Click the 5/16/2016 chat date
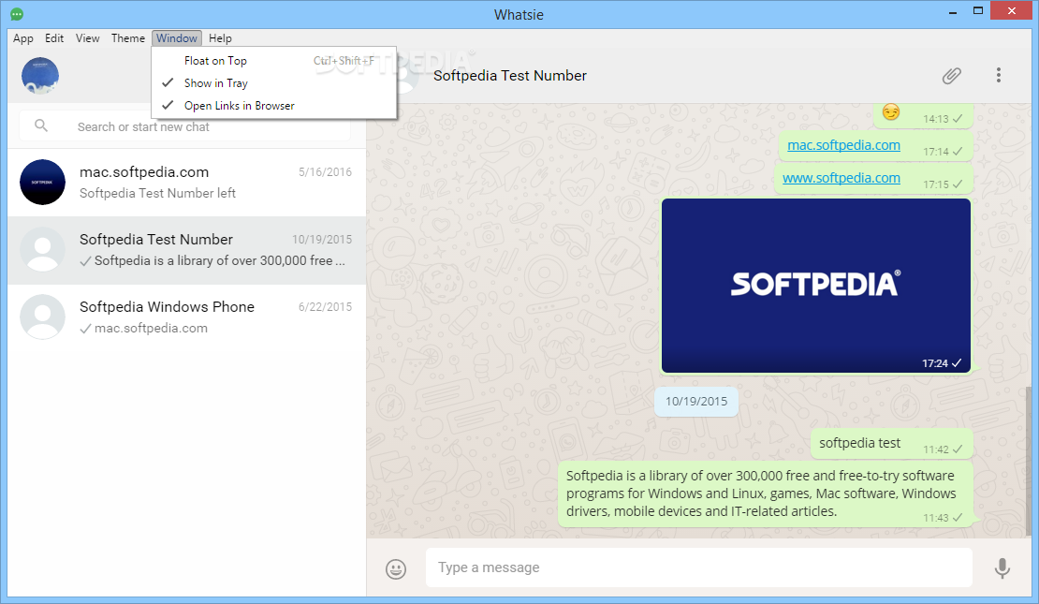 tap(325, 172)
